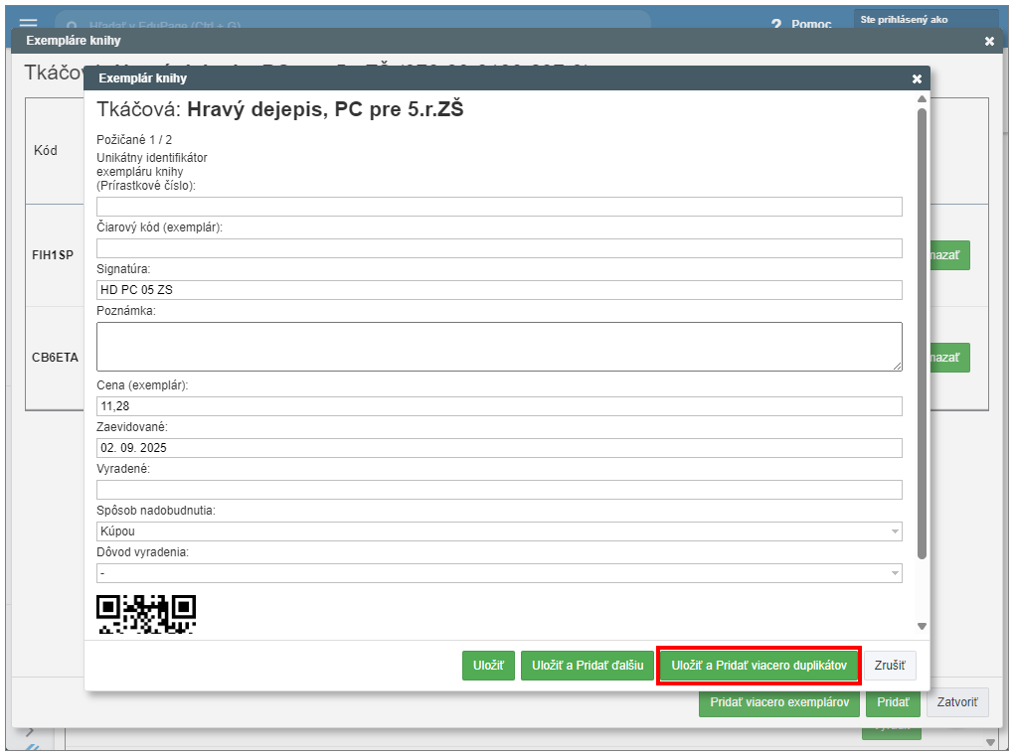Click Pridať viacero exemplárov button

[778, 702]
